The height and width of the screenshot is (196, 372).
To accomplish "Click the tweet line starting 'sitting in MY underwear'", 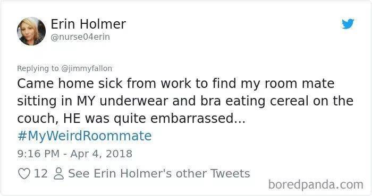I will (x=185, y=101).
